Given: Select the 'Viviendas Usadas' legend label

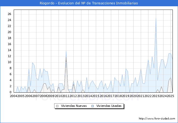Looking at the screenshot, I should point(109,106).
